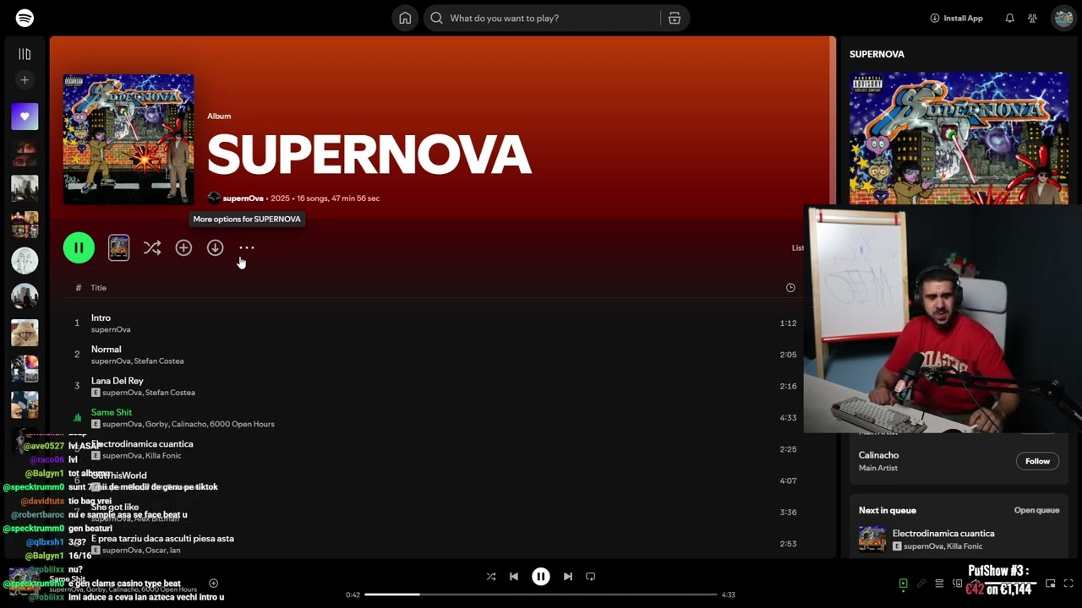The image size is (1082, 608).
Task: Open the lyrics microphone icon
Action: point(921,584)
